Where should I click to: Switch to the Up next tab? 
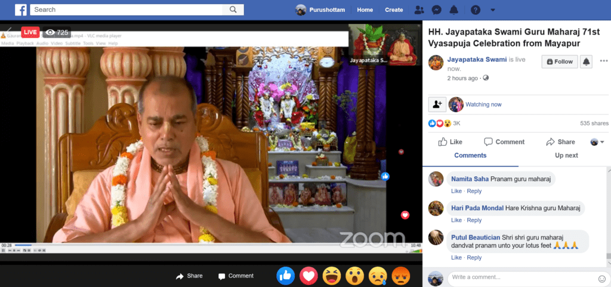click(566, 155)
